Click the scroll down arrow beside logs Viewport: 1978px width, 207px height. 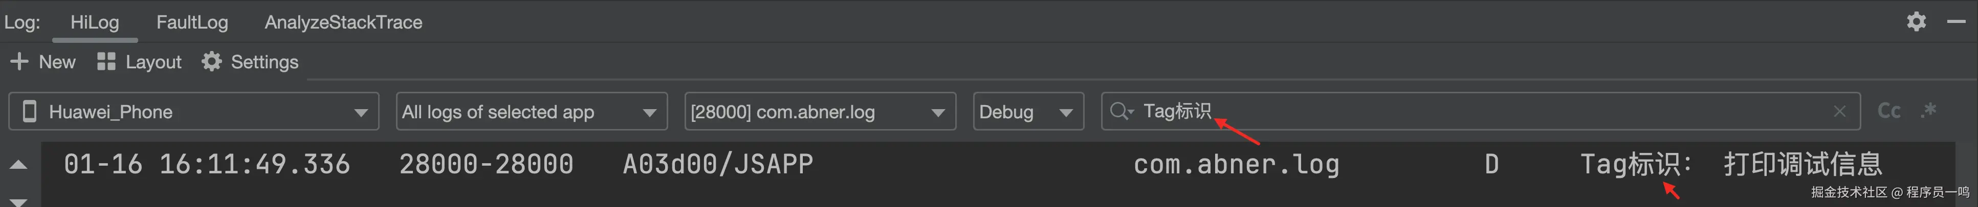[x=18, y=202]
